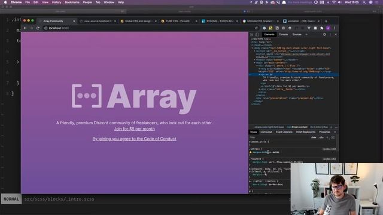Select the Event Listeners sidebar tab

(x=284, y=132)
